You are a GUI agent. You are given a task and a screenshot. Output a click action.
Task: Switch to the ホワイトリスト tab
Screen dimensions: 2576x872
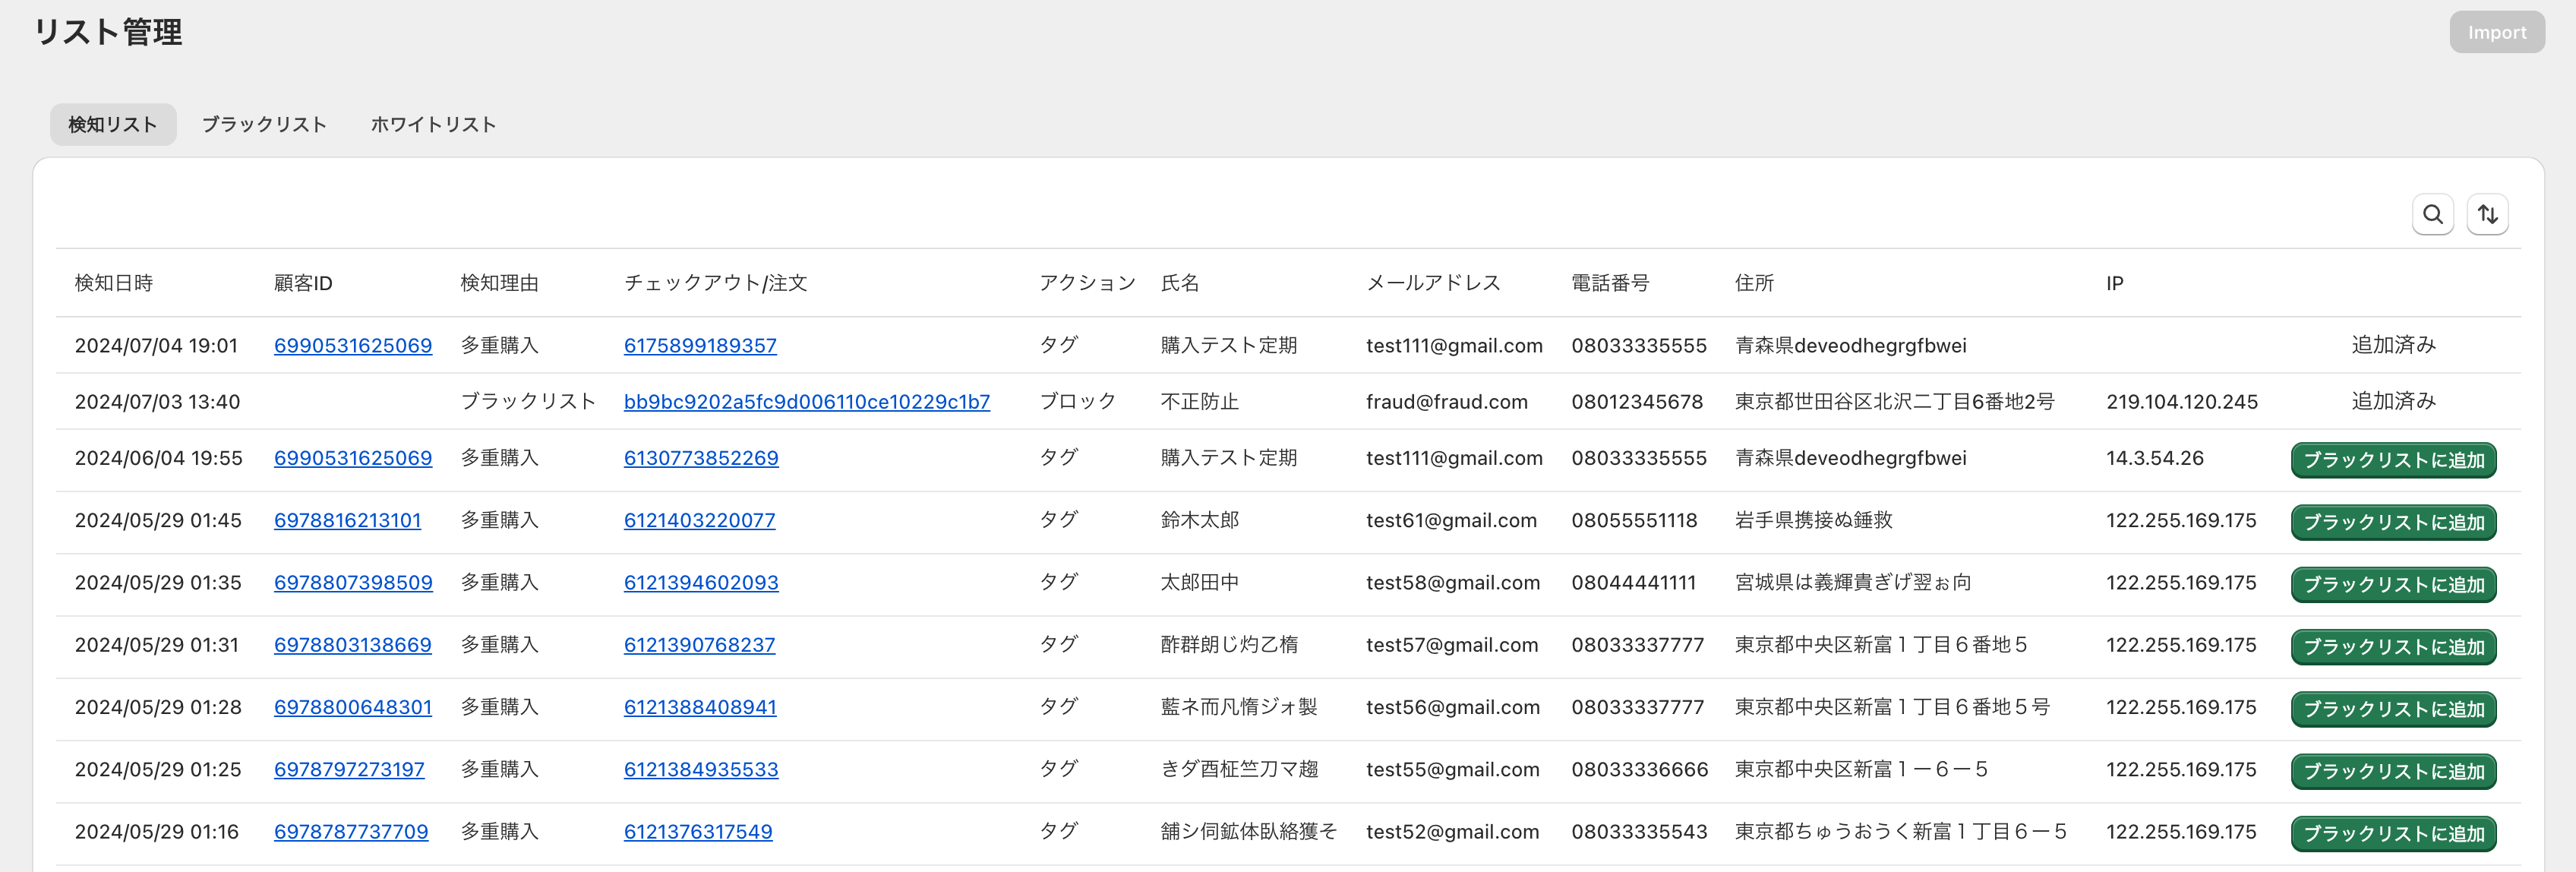tap(433, 124)
